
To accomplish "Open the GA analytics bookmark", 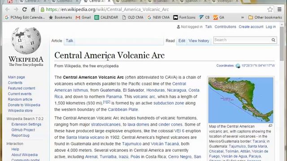I will pyautogui.click(x=219, y=17).
